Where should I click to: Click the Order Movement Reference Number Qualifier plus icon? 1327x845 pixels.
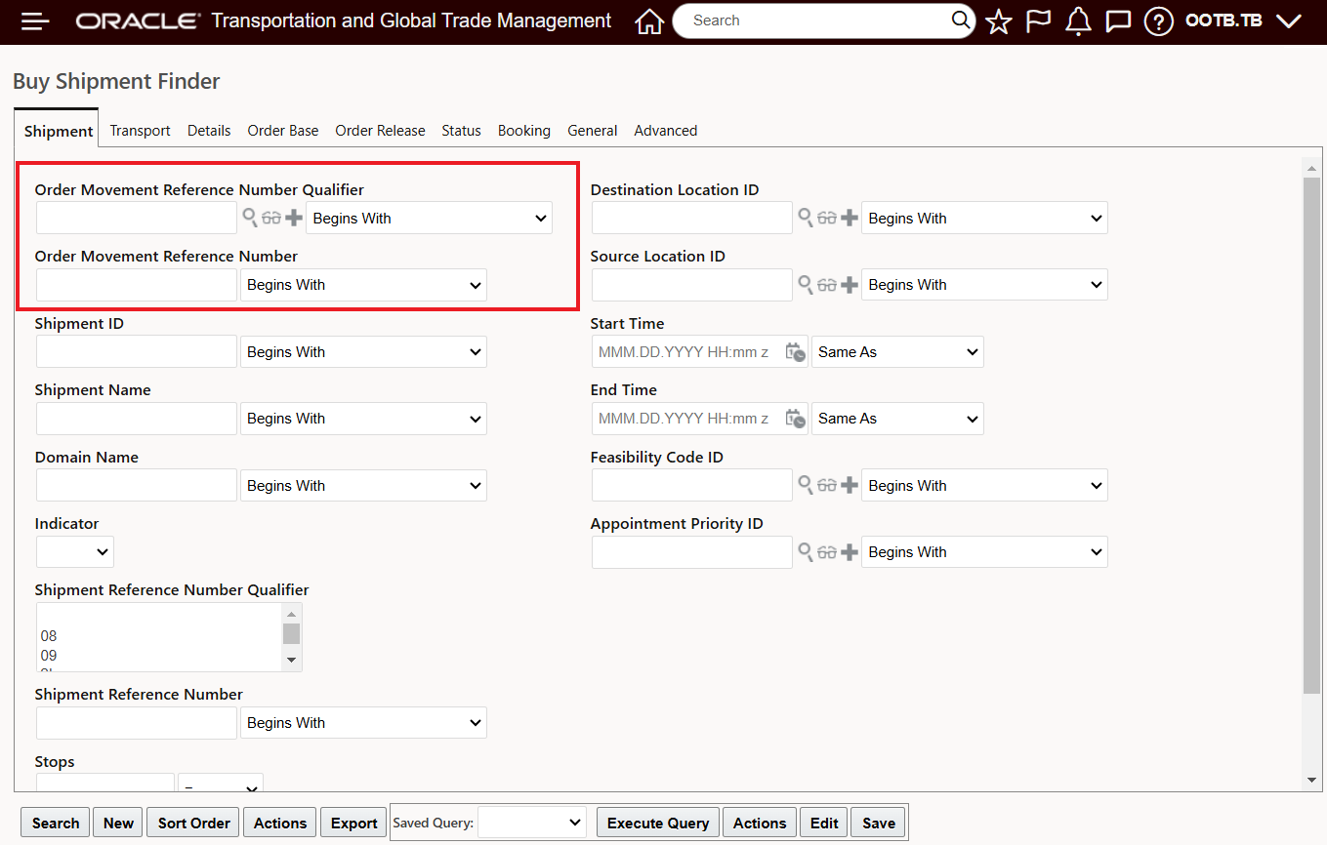[x=293, y=219]
